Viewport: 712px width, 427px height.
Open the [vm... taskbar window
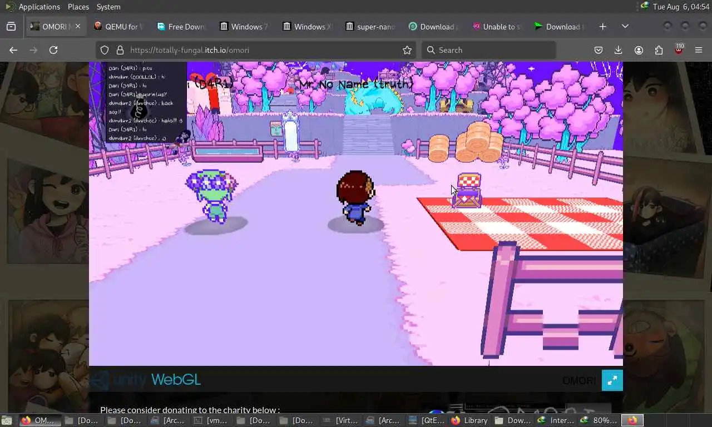pyautogui.click(x=211, y=420)
